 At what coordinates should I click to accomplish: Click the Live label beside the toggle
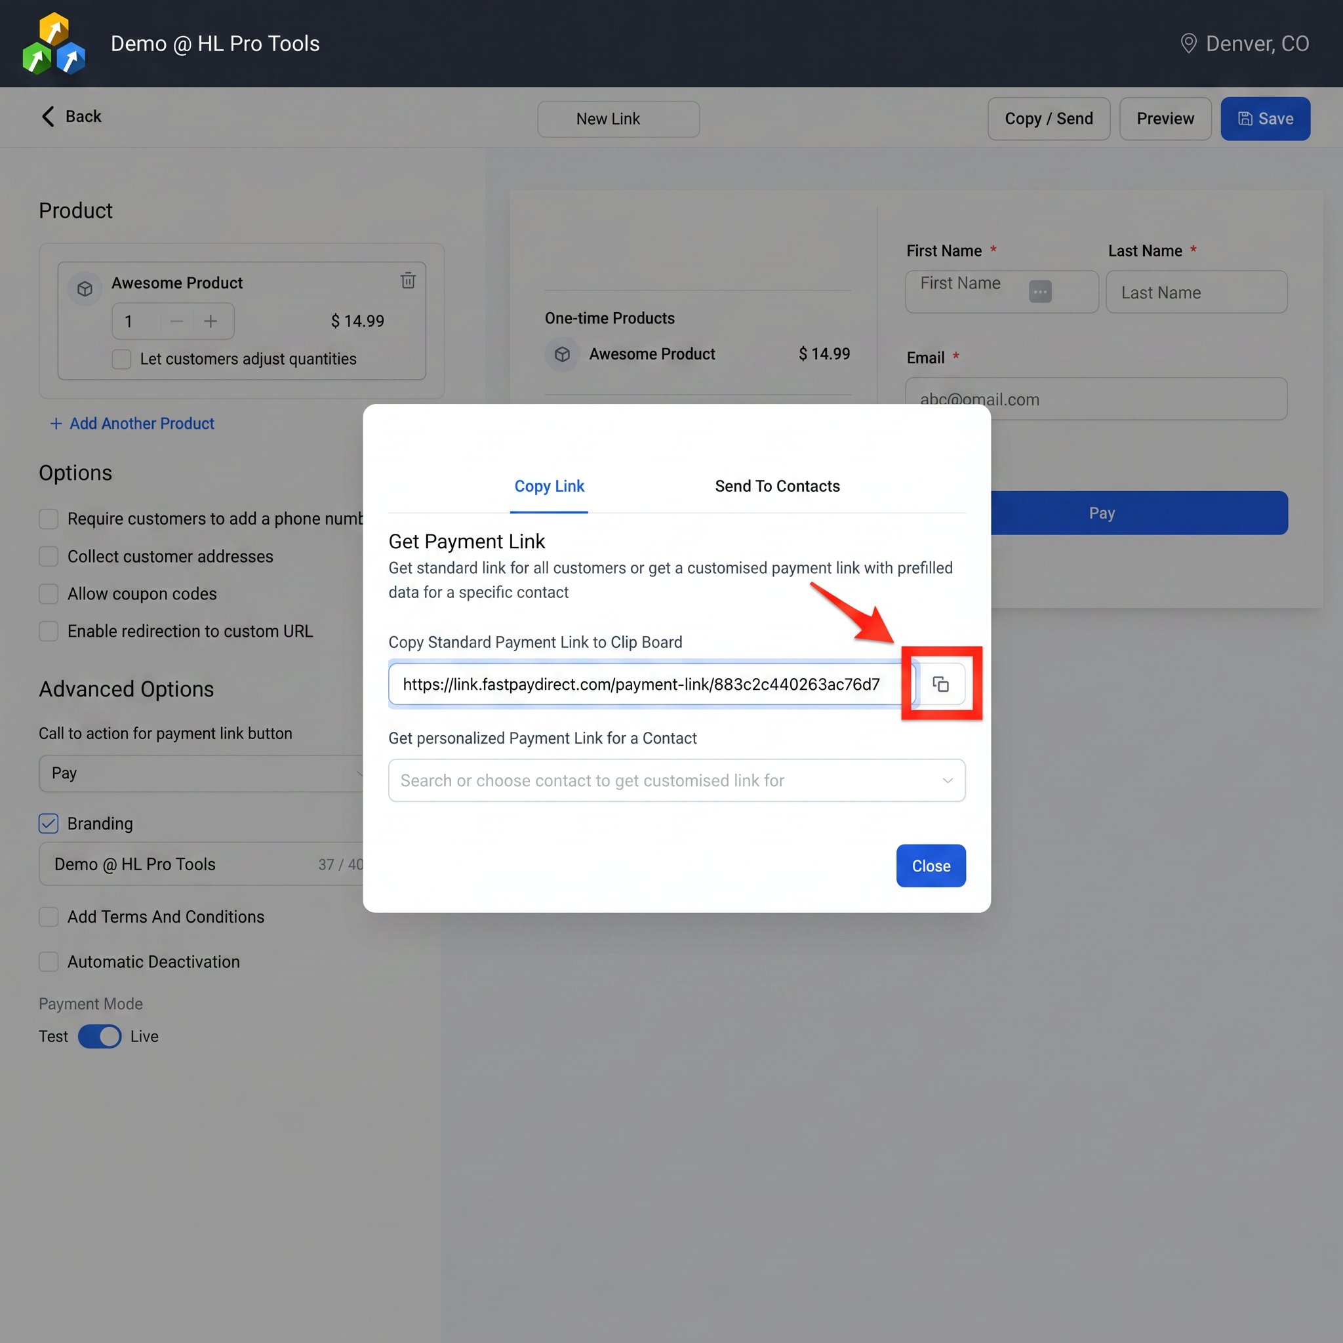(x=144, y=1035)
